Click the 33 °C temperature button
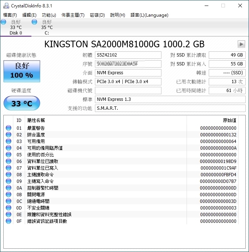This screenshot has height=252, width=249. click(21, 103)
